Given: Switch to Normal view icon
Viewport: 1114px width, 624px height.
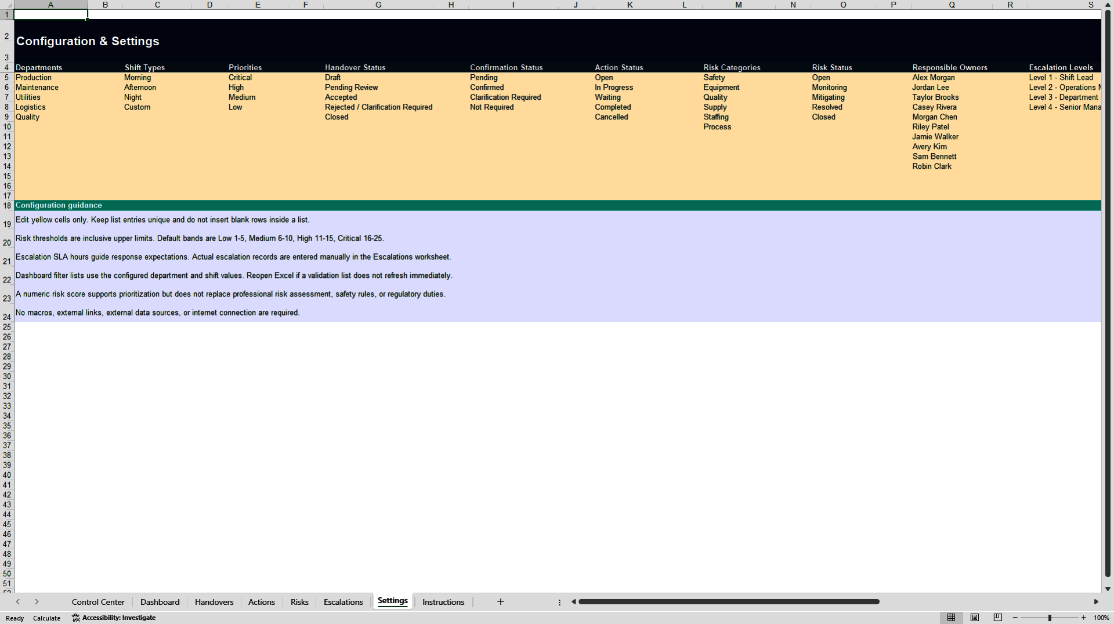Looking at the screenshot, I should tap(951, 618).
